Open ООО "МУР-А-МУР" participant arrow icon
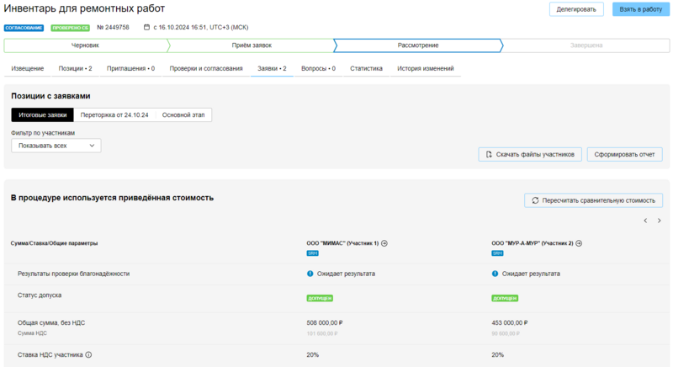 click(579, 243)
